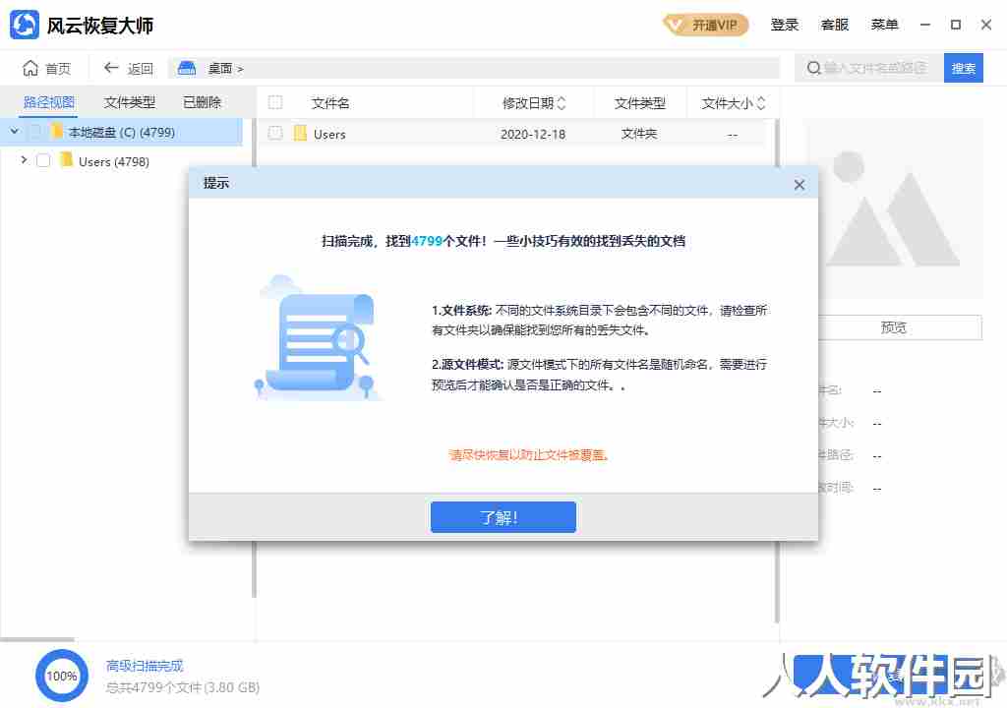
Task: Select the 2020-12-18 date cell
Action: [533, 135]
